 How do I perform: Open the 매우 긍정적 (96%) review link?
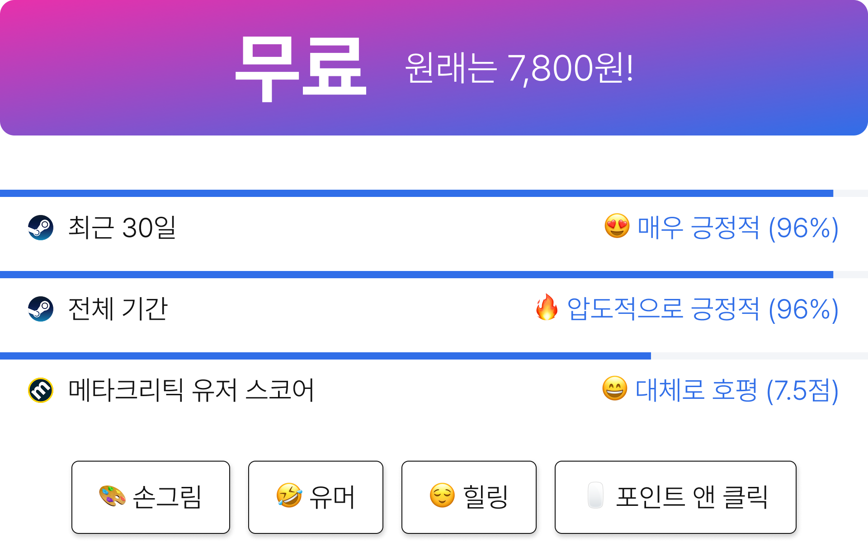click(738, 228)
